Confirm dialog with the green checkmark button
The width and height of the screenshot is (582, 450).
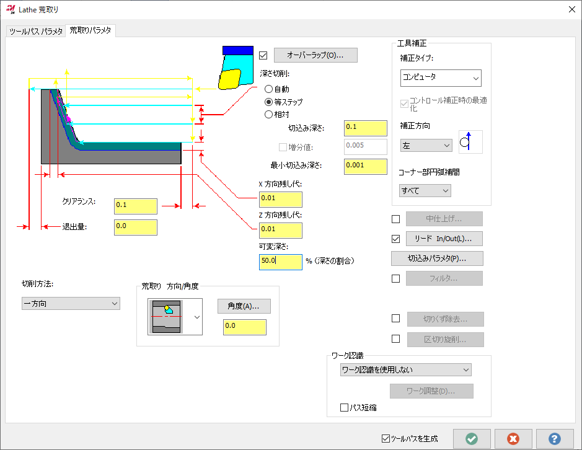[x=472, y=439]
